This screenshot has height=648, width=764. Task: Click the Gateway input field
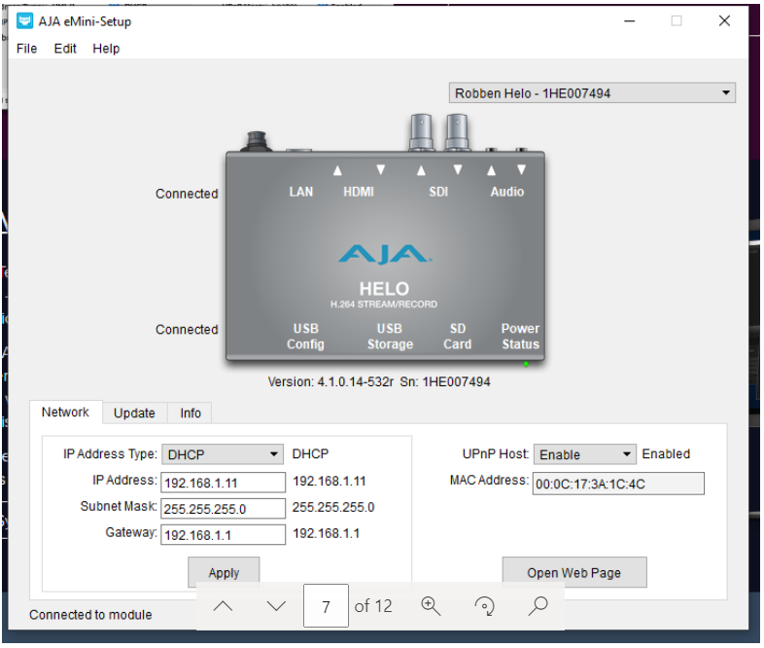[x=223, y=535]
